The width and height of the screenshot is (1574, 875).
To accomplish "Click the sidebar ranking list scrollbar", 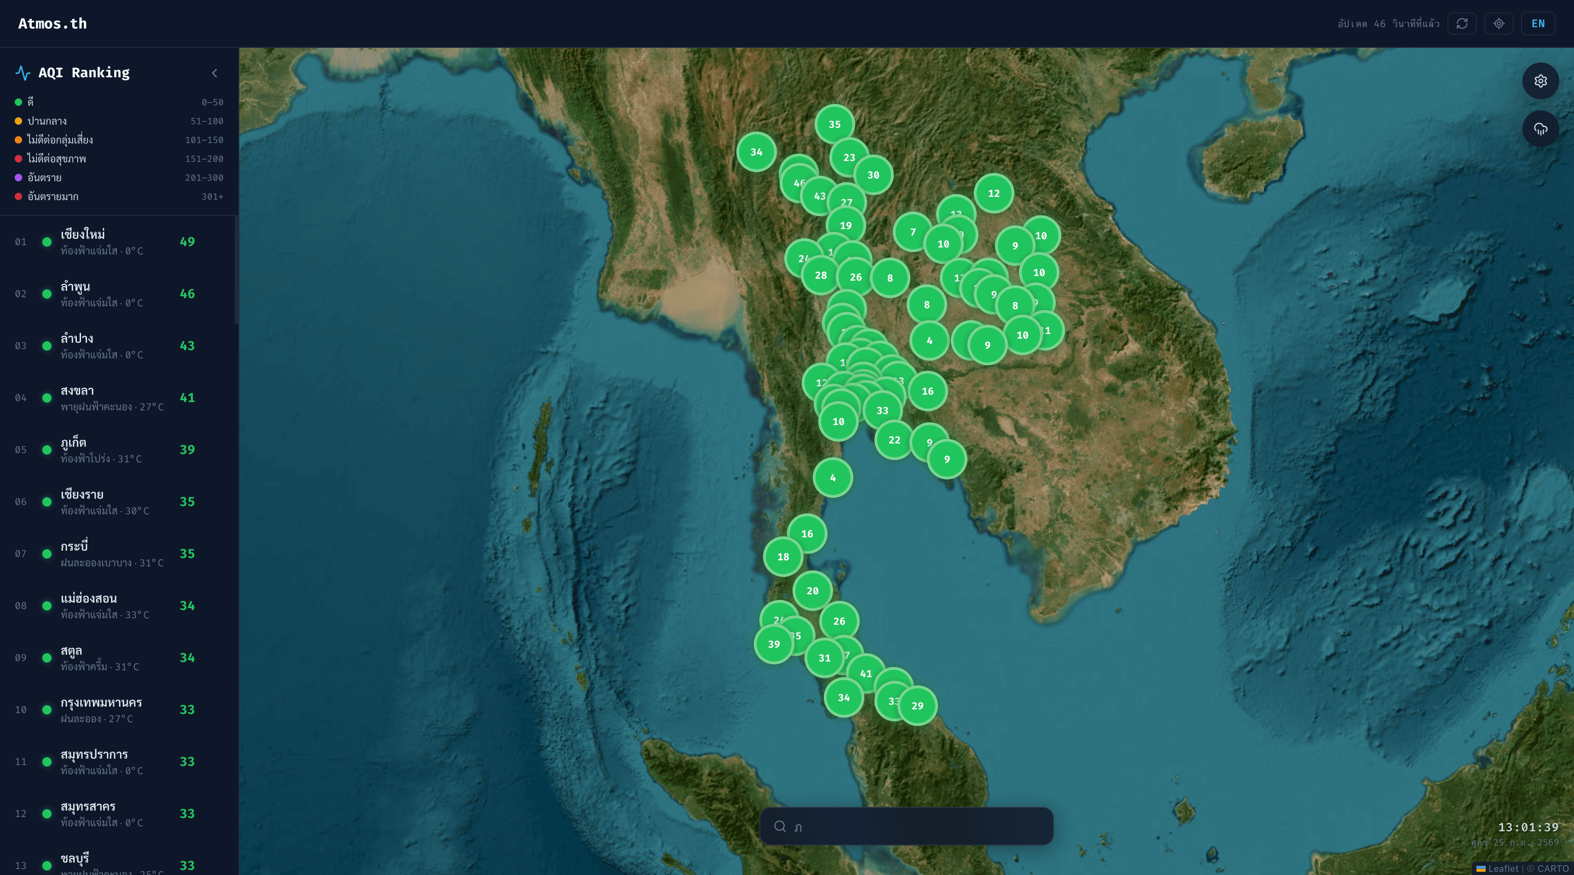I will (x=237, y=271).
